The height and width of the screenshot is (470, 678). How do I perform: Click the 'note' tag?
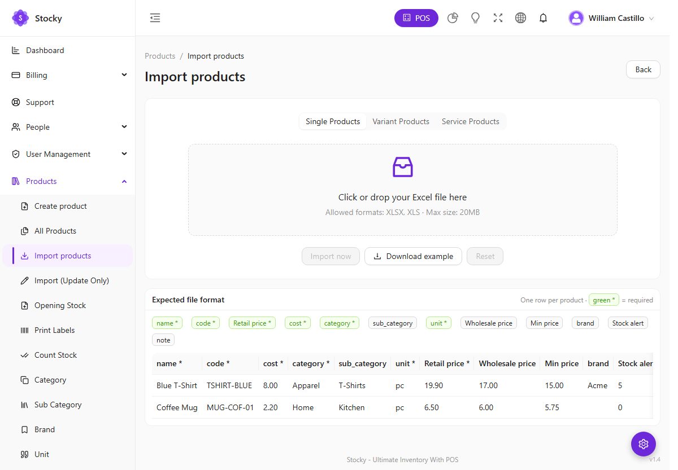coord(163,340)
